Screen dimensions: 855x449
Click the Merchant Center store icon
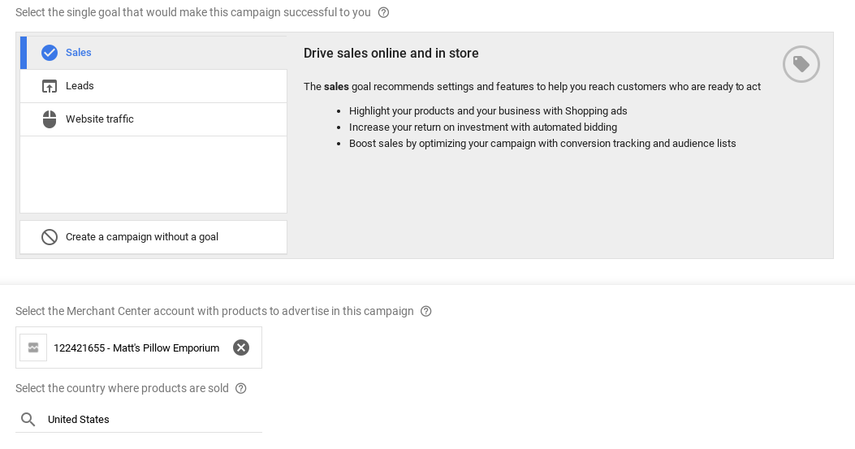click(x=33, y=348)
